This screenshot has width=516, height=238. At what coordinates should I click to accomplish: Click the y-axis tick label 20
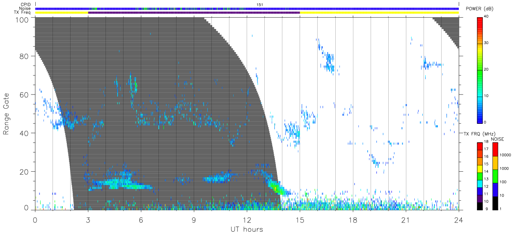24,172
